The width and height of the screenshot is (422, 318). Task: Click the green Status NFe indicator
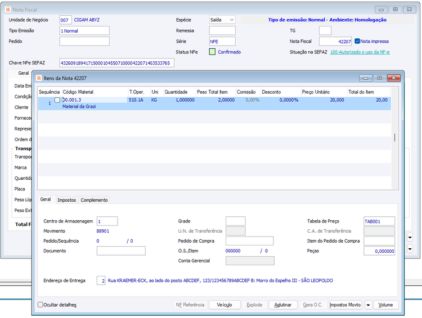212,52
